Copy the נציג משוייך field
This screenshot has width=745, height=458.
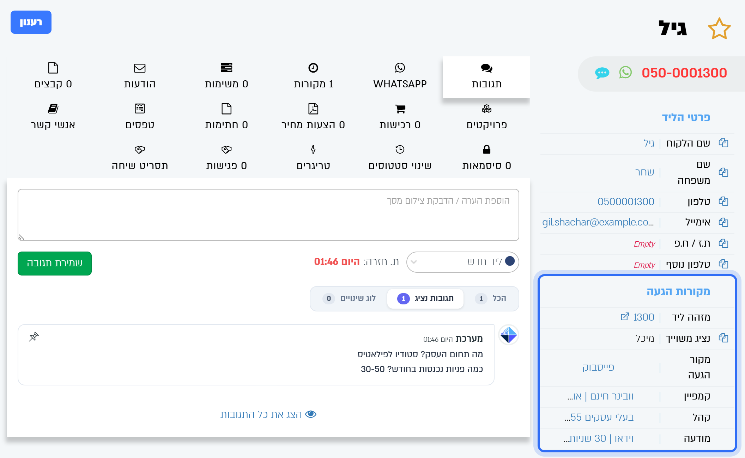723,338
